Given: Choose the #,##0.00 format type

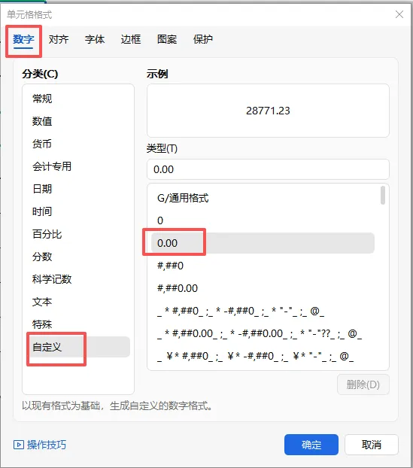Looking at the screenshot, I should 263,288.
